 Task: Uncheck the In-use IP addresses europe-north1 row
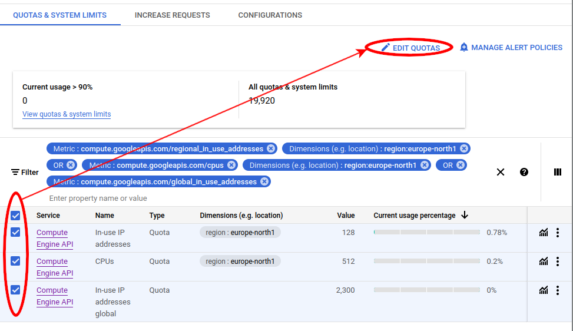[x=15, y=232]
